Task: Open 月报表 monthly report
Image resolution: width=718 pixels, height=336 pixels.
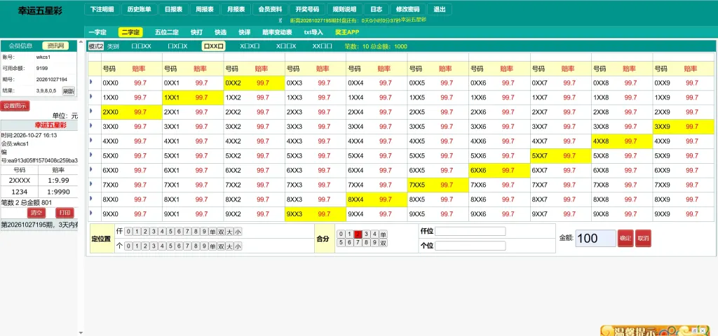Action: point(236,9)
